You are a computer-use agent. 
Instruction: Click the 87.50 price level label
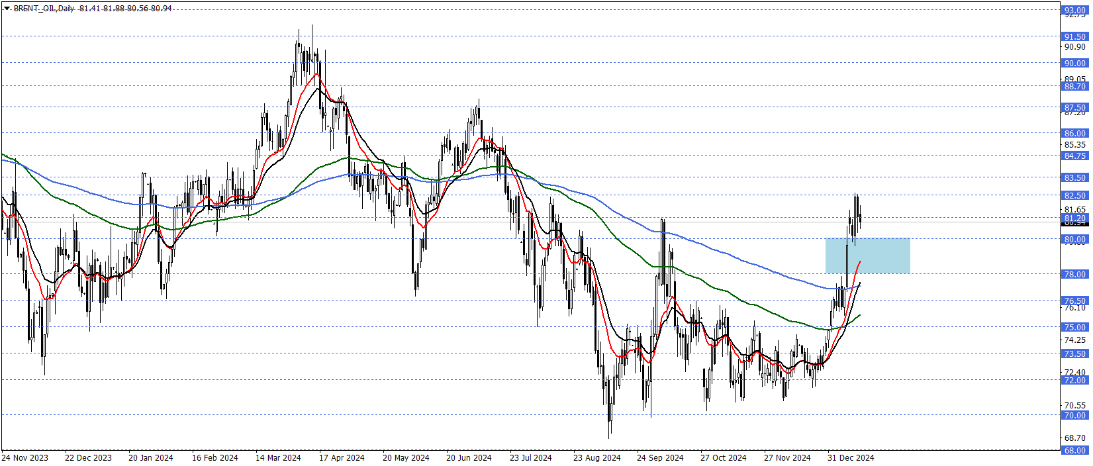[x=1074, y=107]
